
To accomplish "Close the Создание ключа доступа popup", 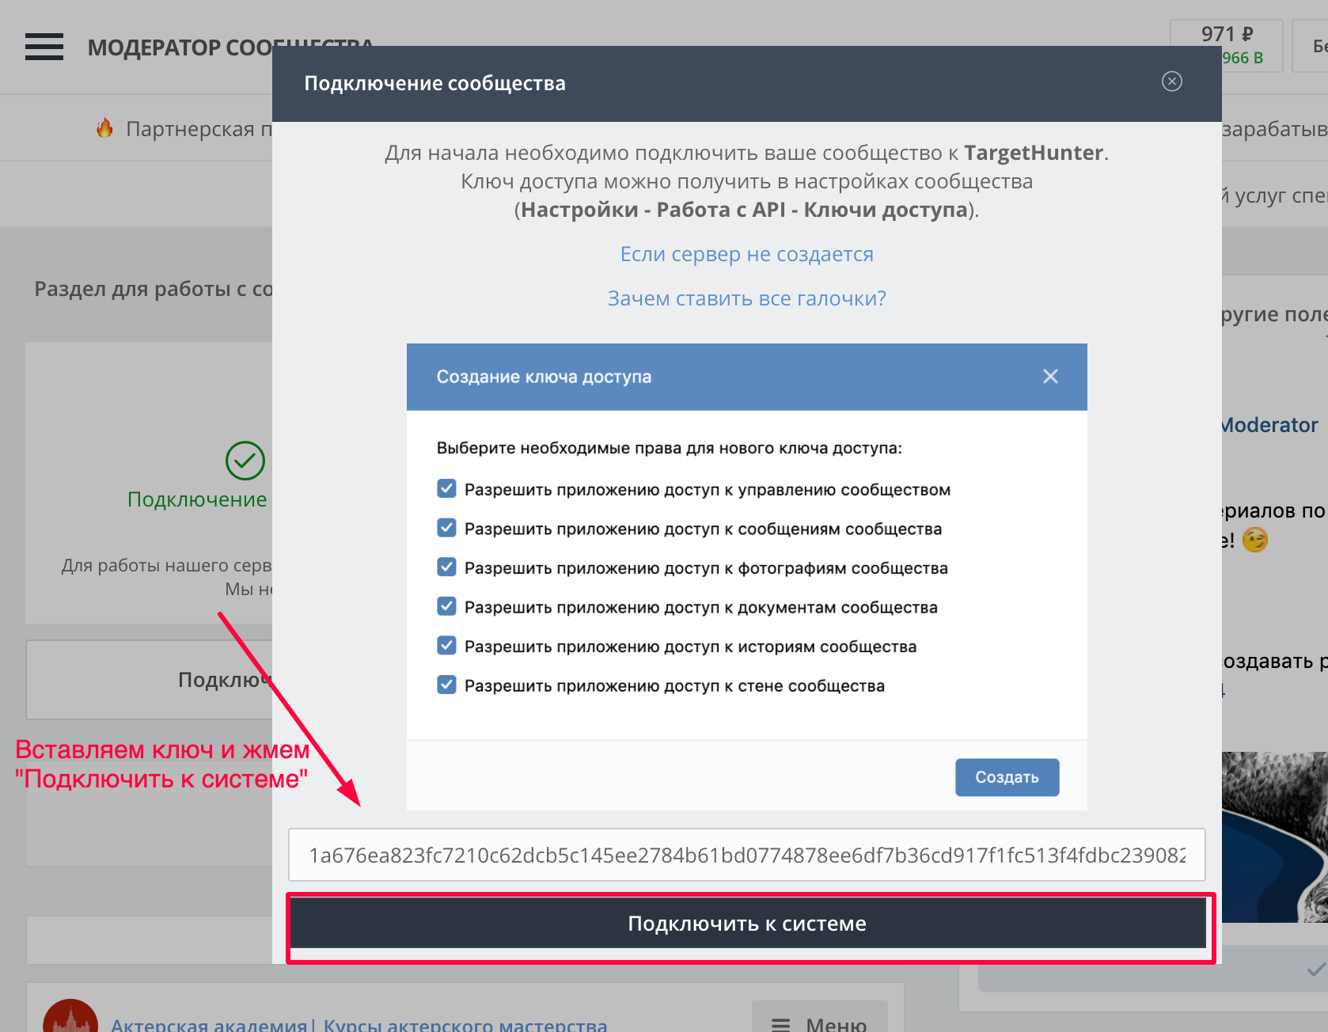I will (x=1050, y=377).
